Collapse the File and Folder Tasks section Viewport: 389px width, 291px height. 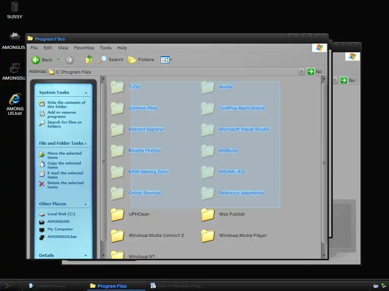pyautogui.click(x=85, y=144)
